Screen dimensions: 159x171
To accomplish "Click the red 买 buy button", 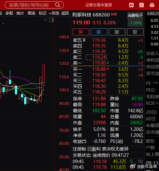I will click(x=81, y=32).
